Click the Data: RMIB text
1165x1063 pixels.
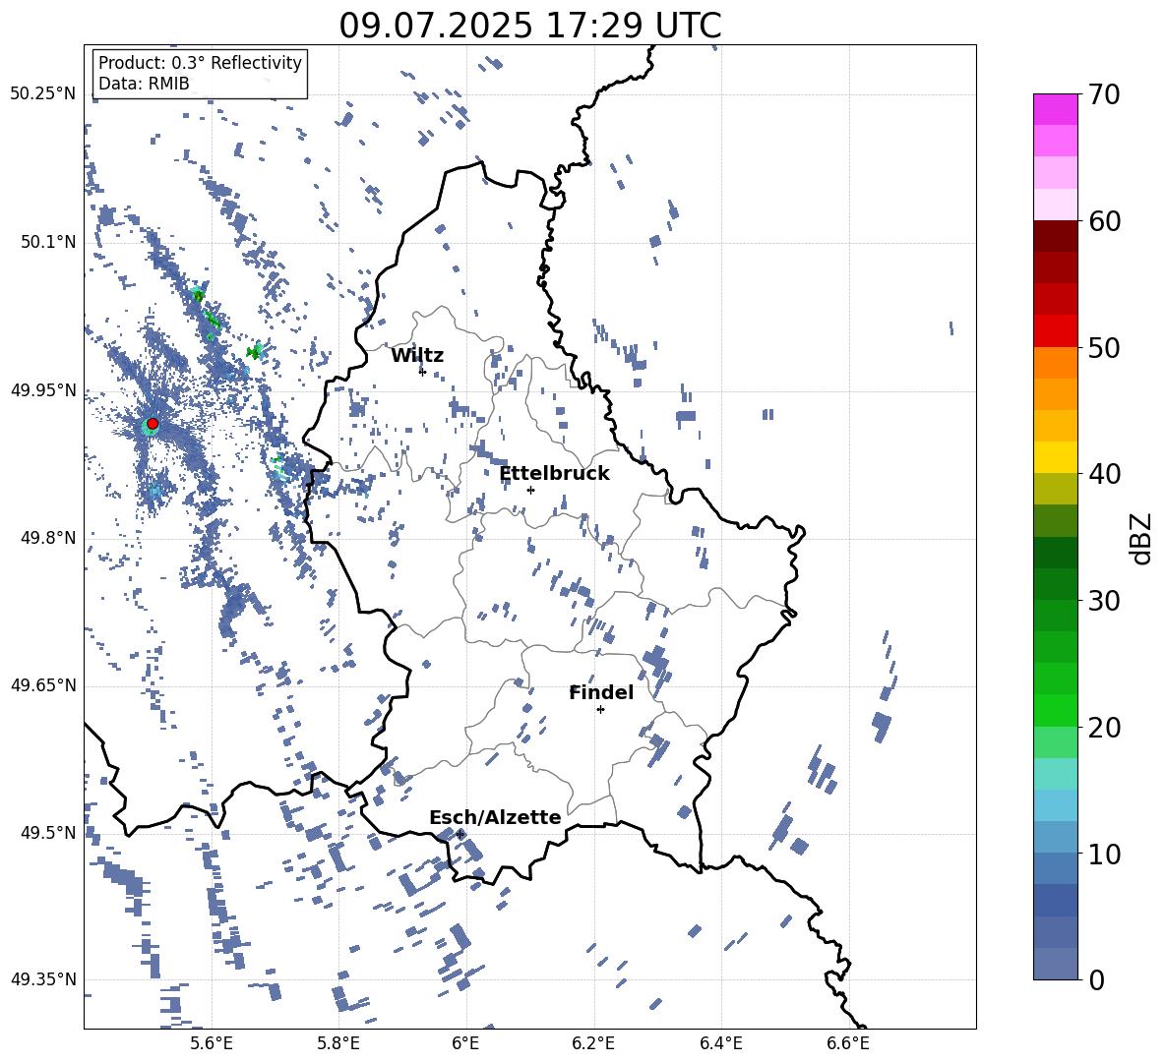(x=144, y=84)
